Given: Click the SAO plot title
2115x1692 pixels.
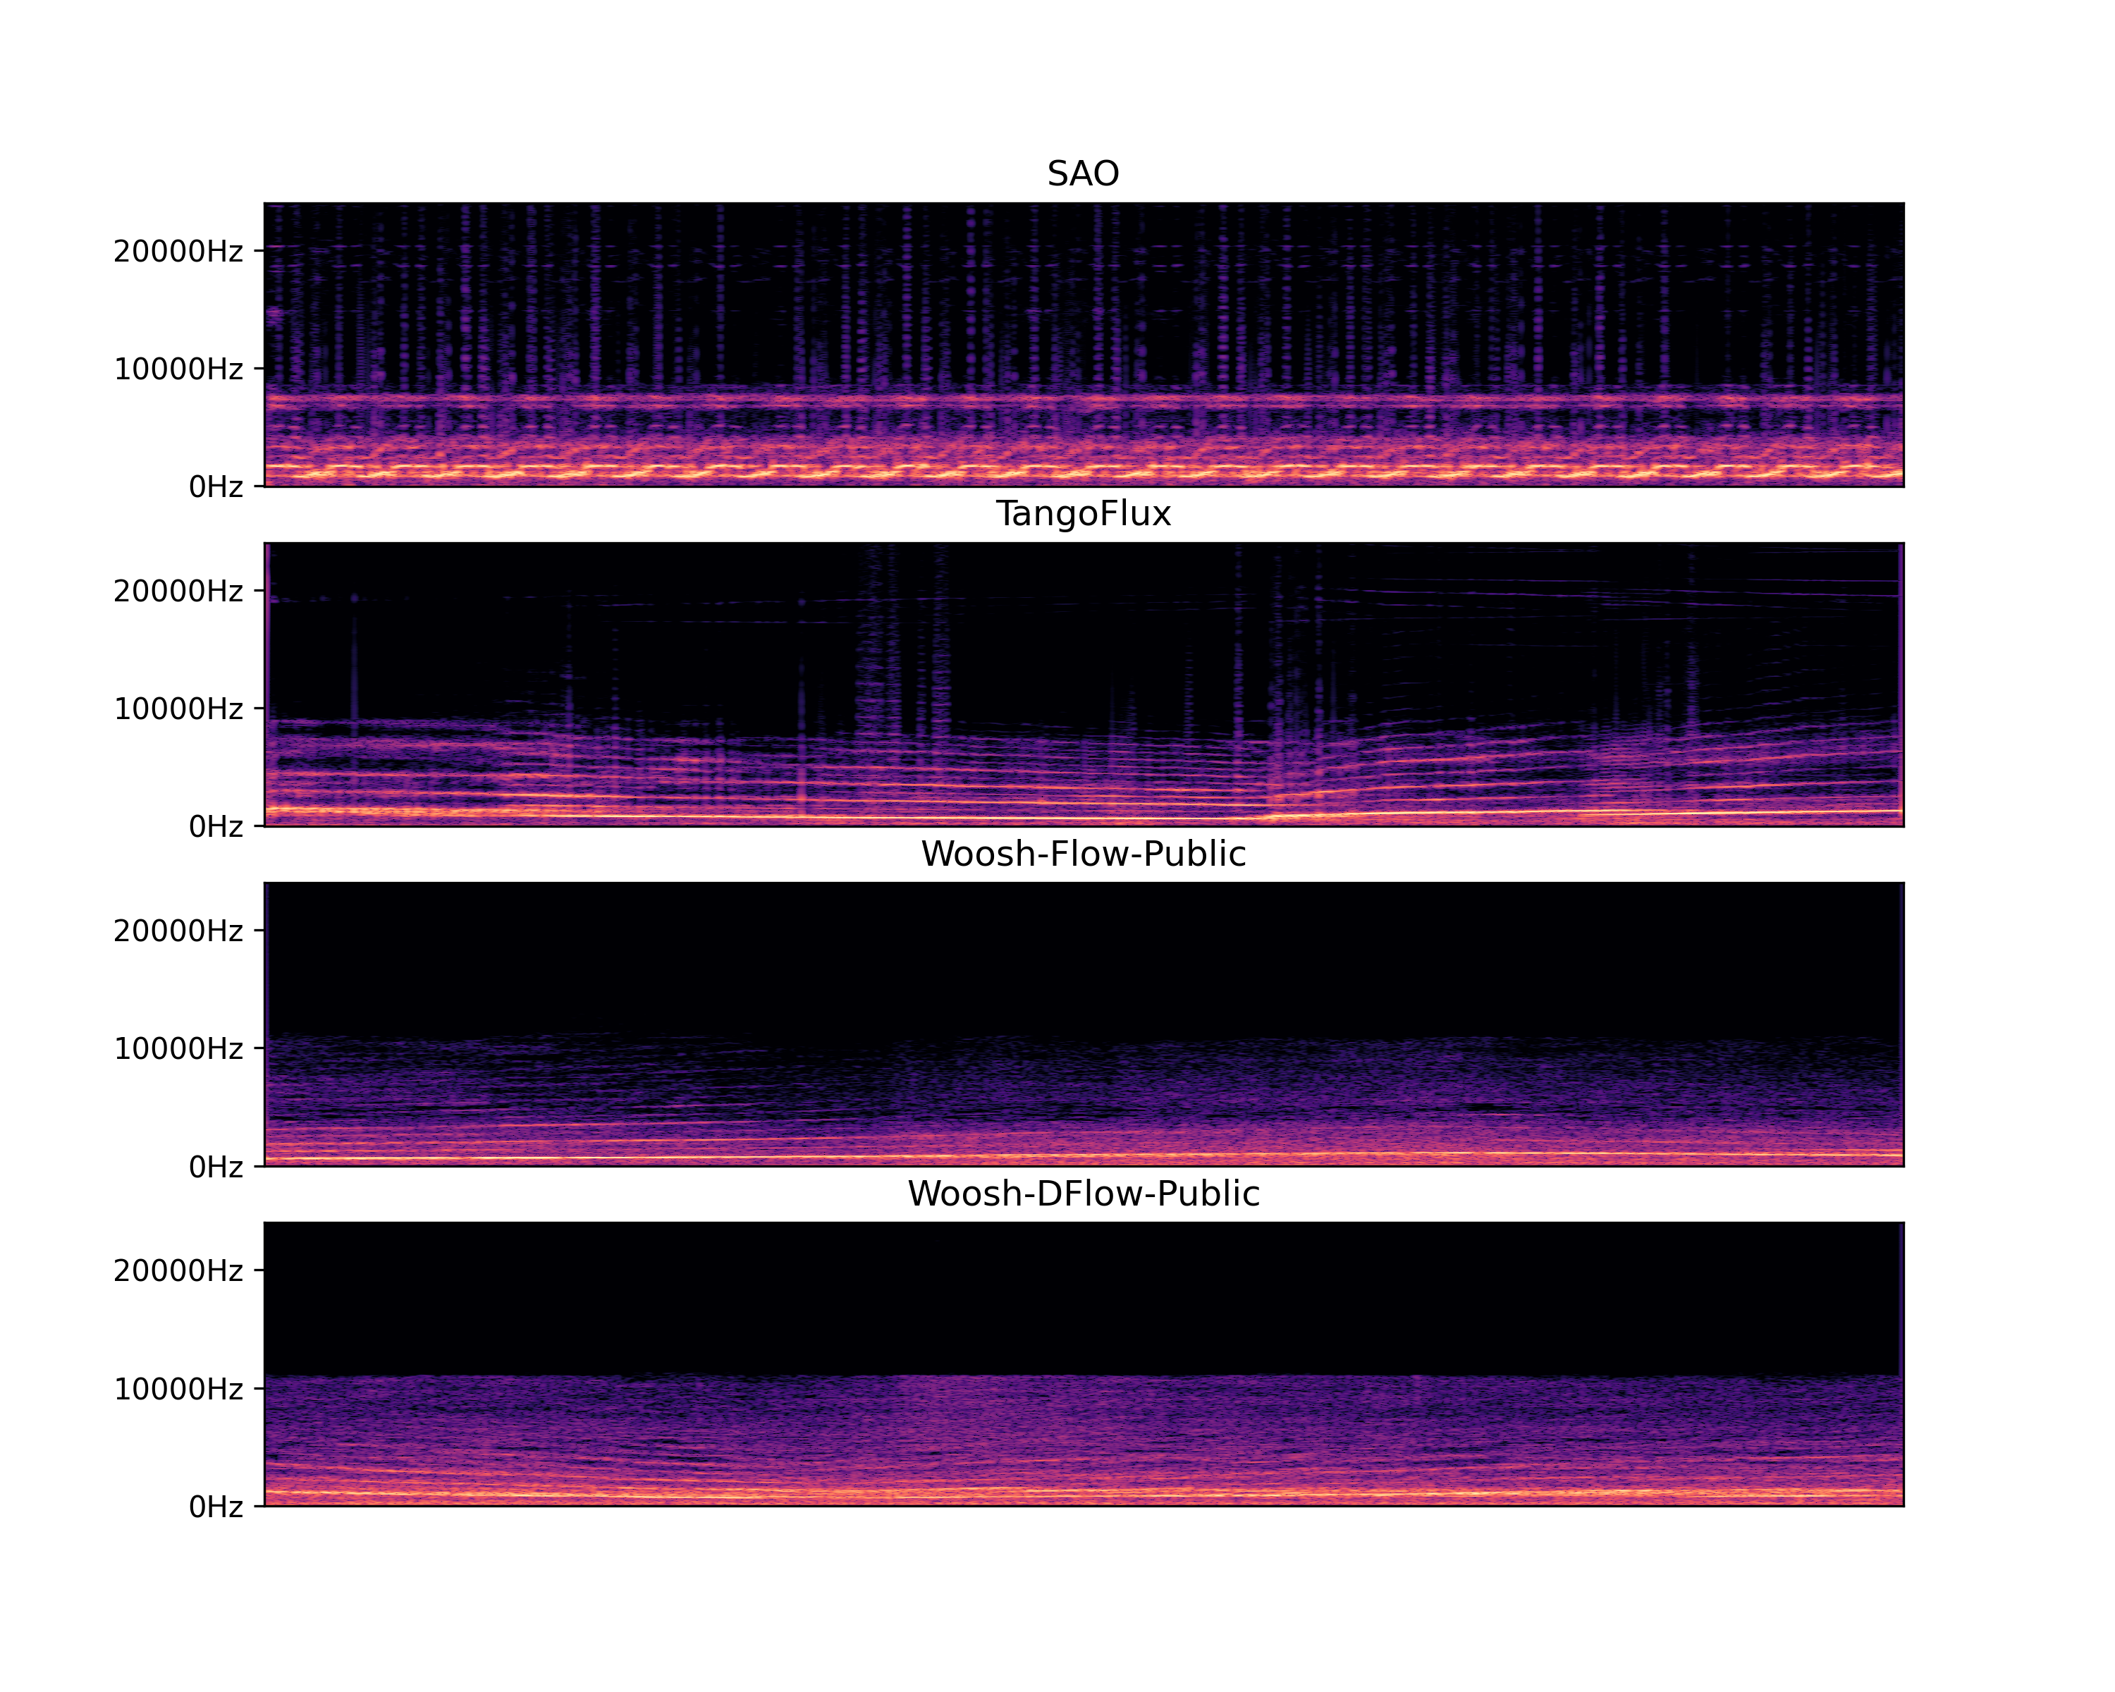Looking at the screenshot, I should [1083, 173].
